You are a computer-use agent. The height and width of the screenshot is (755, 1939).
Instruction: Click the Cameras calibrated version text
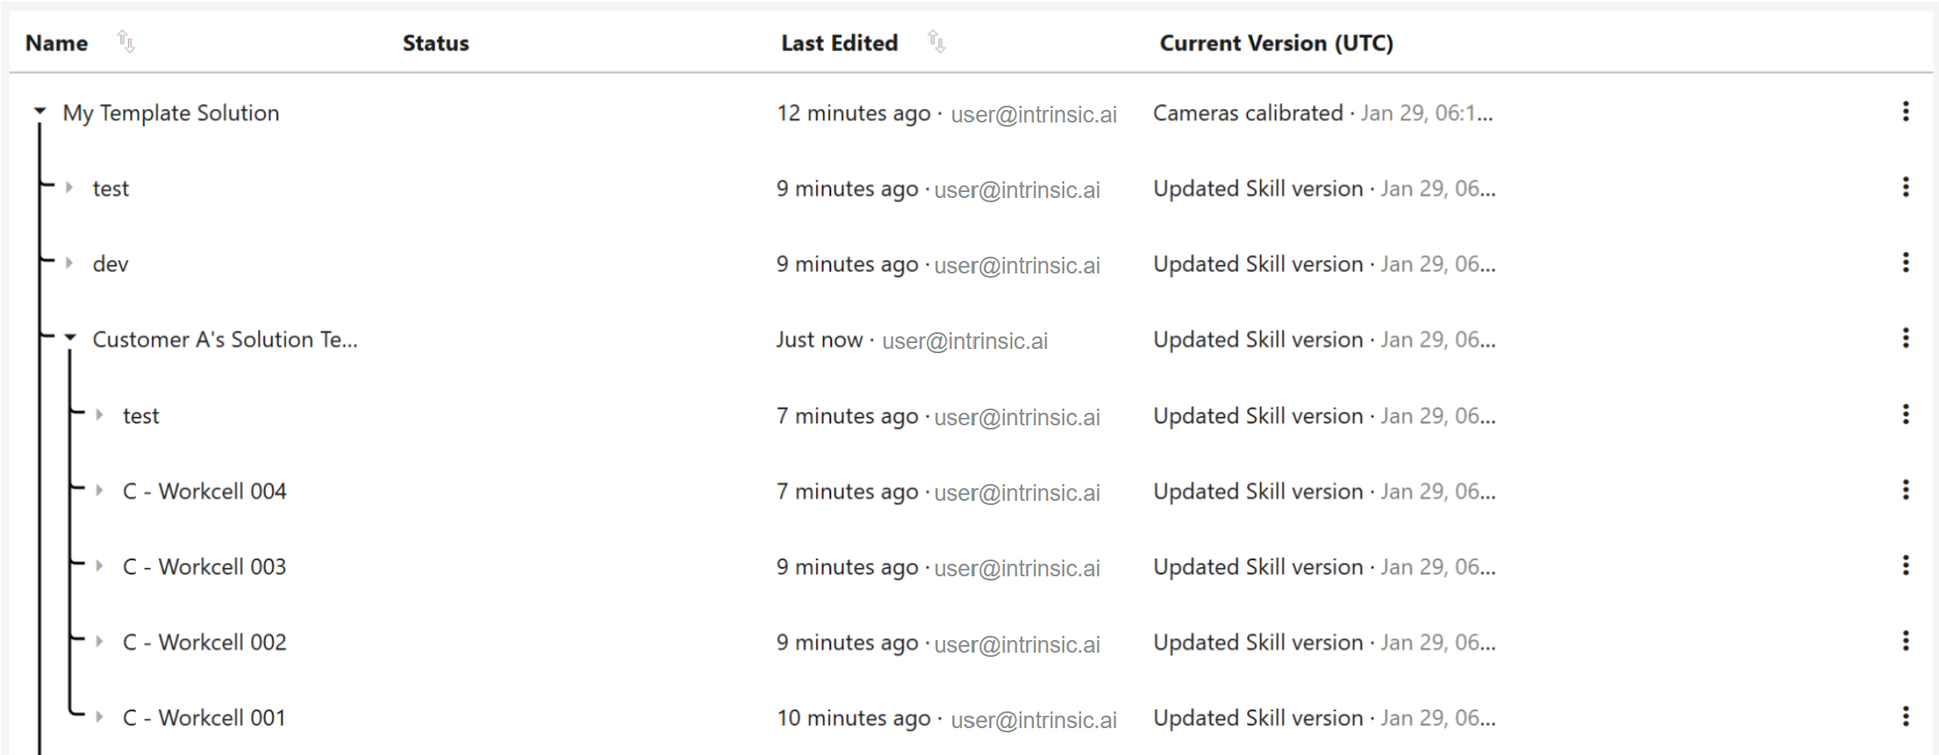1247,113
